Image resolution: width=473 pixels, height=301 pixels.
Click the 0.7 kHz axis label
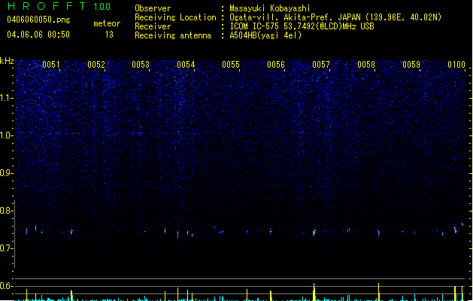point(7,248)
